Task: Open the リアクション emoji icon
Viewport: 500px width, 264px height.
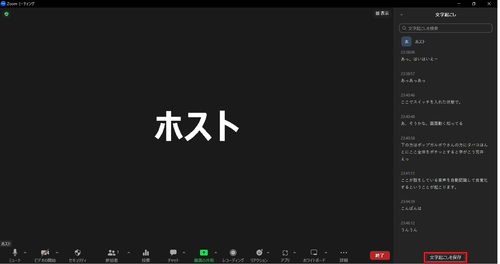Action: [259, 253]
